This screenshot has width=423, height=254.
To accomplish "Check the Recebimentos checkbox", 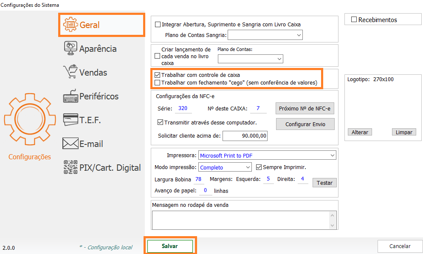I will click(x=354, y=20).
